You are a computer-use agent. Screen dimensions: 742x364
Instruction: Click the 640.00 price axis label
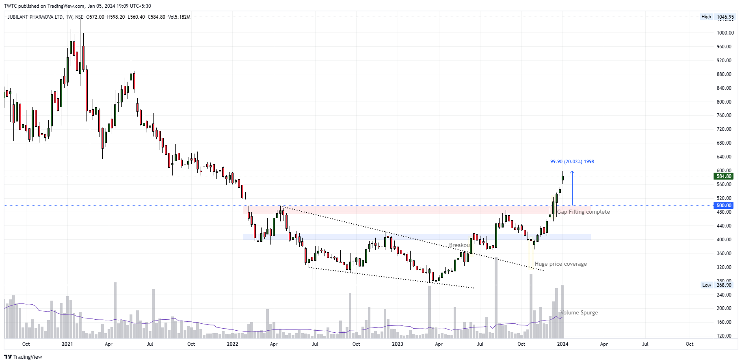pyautogui.click(x=724, y=157)
